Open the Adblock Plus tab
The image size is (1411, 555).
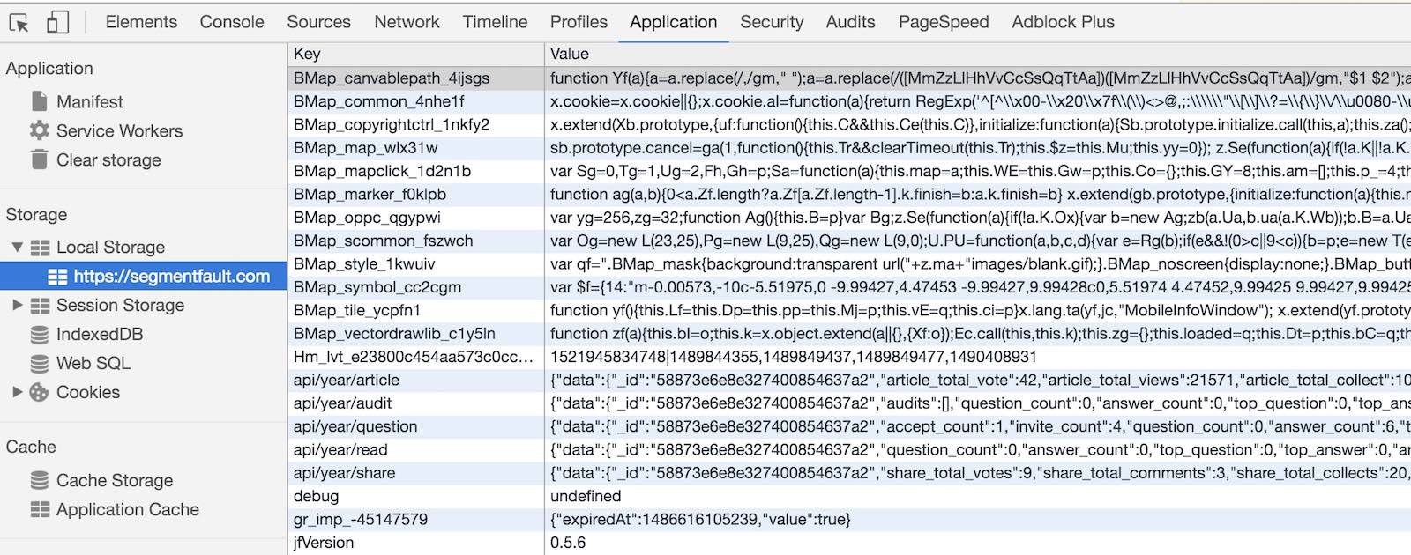(x=1063, y=22)
